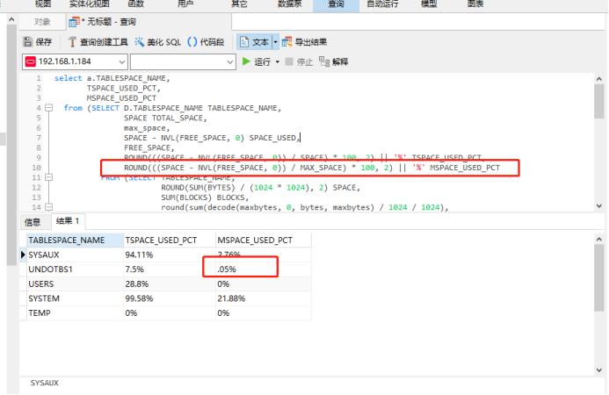Image resolution: width=609 pixels, height=395 pixels.
Task: Click the TABLESPACE_NAME column header
Action: pyautogui.click(x=75, y=241)
